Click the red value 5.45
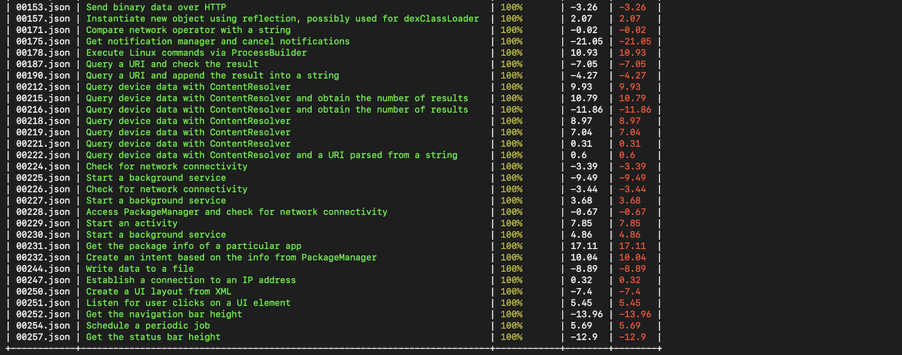Viewport: 902px width, 355px height. [x=629, y=303]
